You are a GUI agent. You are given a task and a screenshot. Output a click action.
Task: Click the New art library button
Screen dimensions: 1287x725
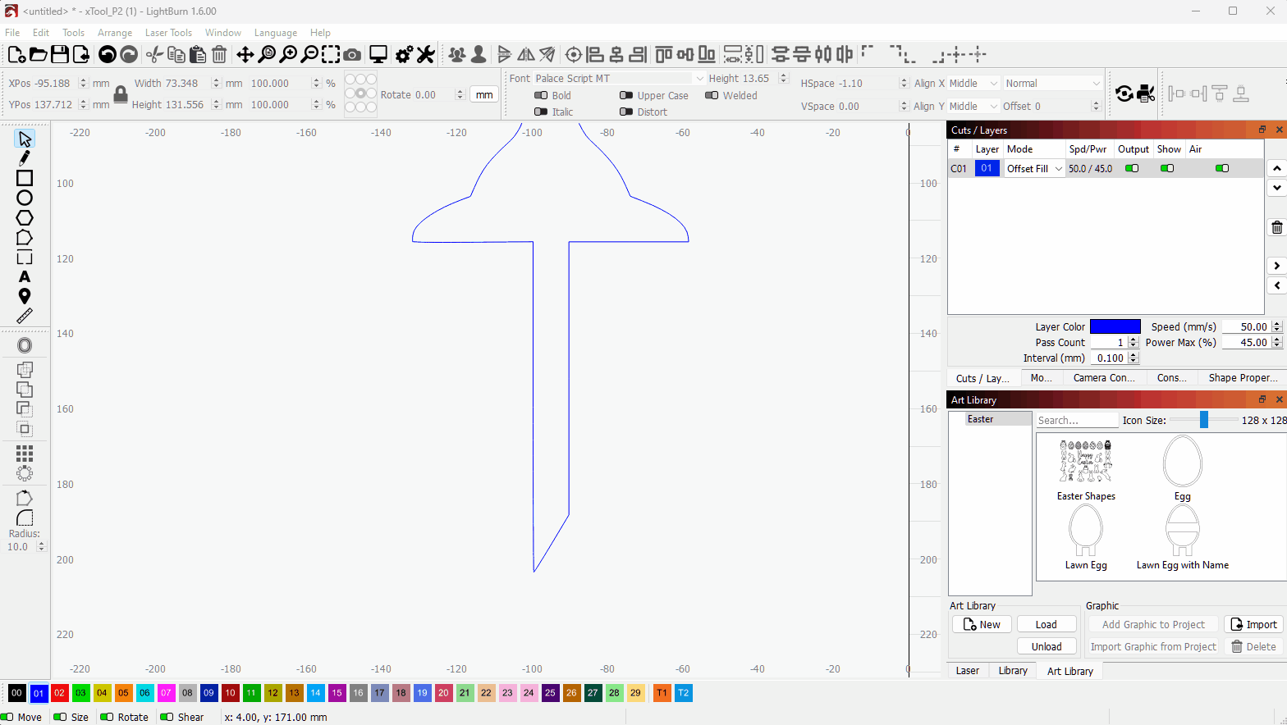click(982, 625)
